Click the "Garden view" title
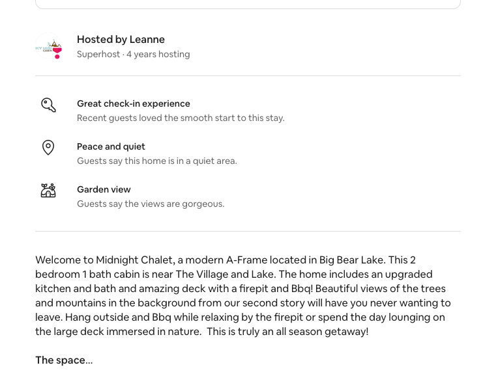This screenshot has height=376, width=498. tap(104, 189)
